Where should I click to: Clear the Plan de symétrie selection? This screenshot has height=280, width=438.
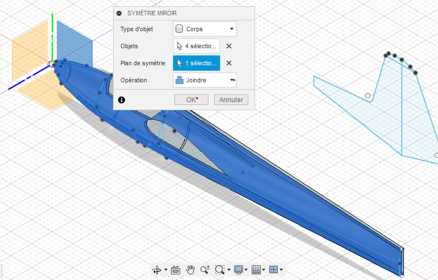(x=229, y=63)
